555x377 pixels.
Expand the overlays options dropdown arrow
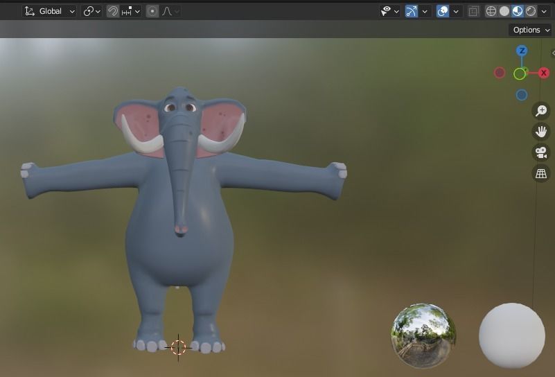tap(456, 11)
